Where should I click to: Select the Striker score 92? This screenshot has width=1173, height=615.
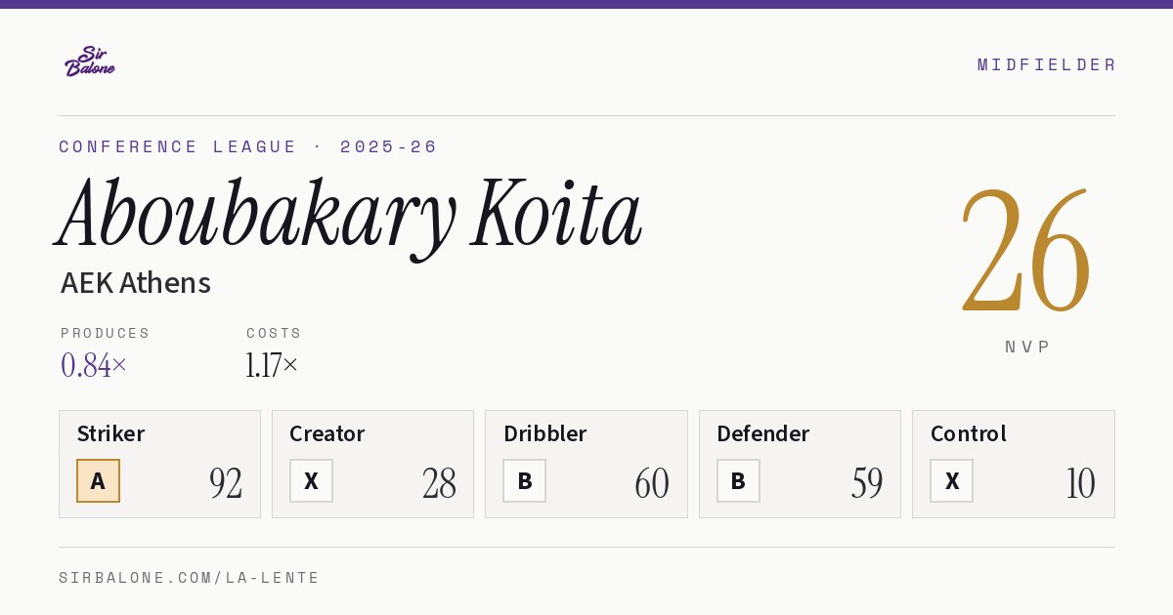226,483
